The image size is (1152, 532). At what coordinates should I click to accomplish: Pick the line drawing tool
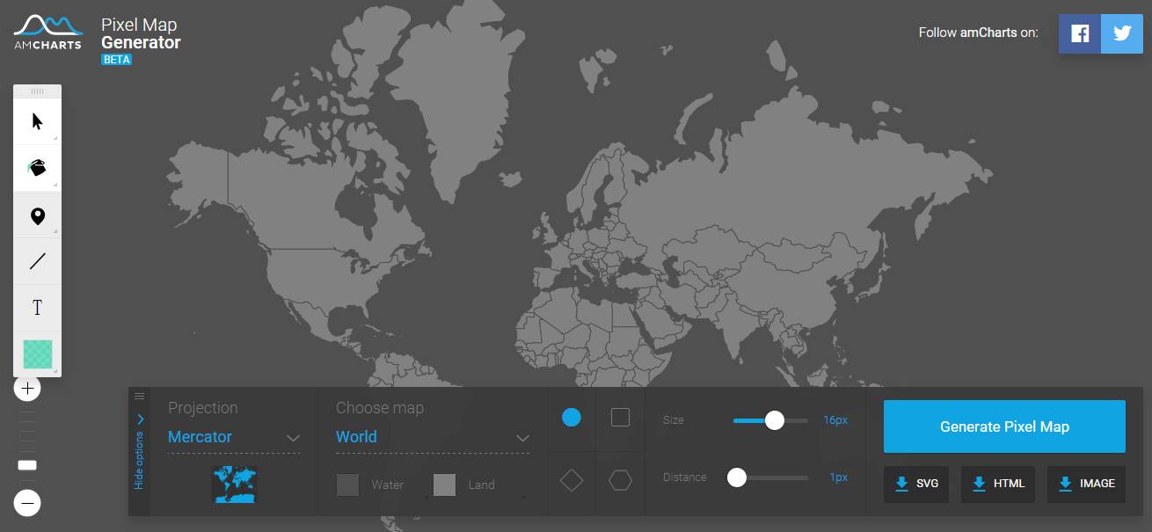click(x=37, y=261)
